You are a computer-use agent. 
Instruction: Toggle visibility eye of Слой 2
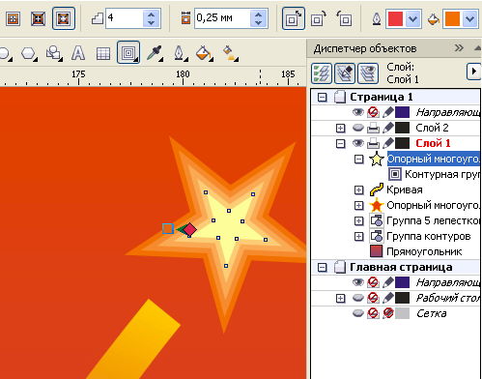tap(358, 128)
